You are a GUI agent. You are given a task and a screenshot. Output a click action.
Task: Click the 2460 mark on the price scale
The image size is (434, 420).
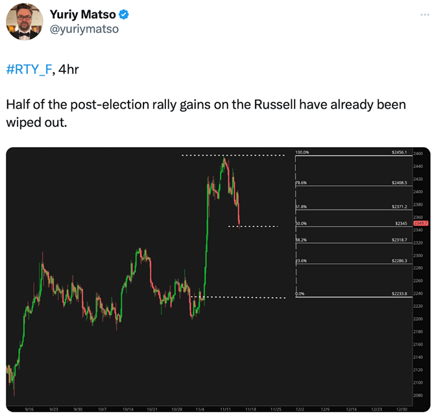tap(418, 154)
